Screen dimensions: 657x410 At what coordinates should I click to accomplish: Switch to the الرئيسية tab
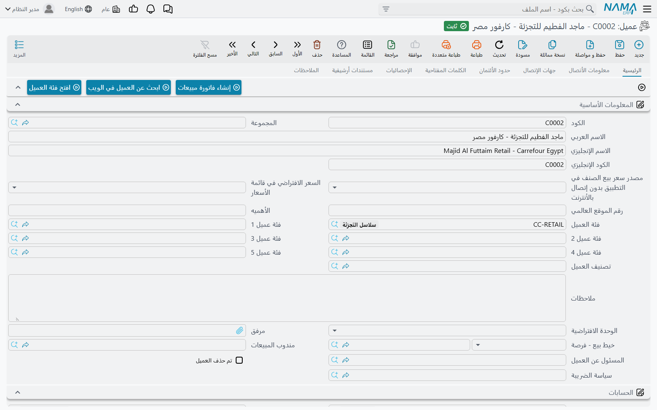pos(632,70)
